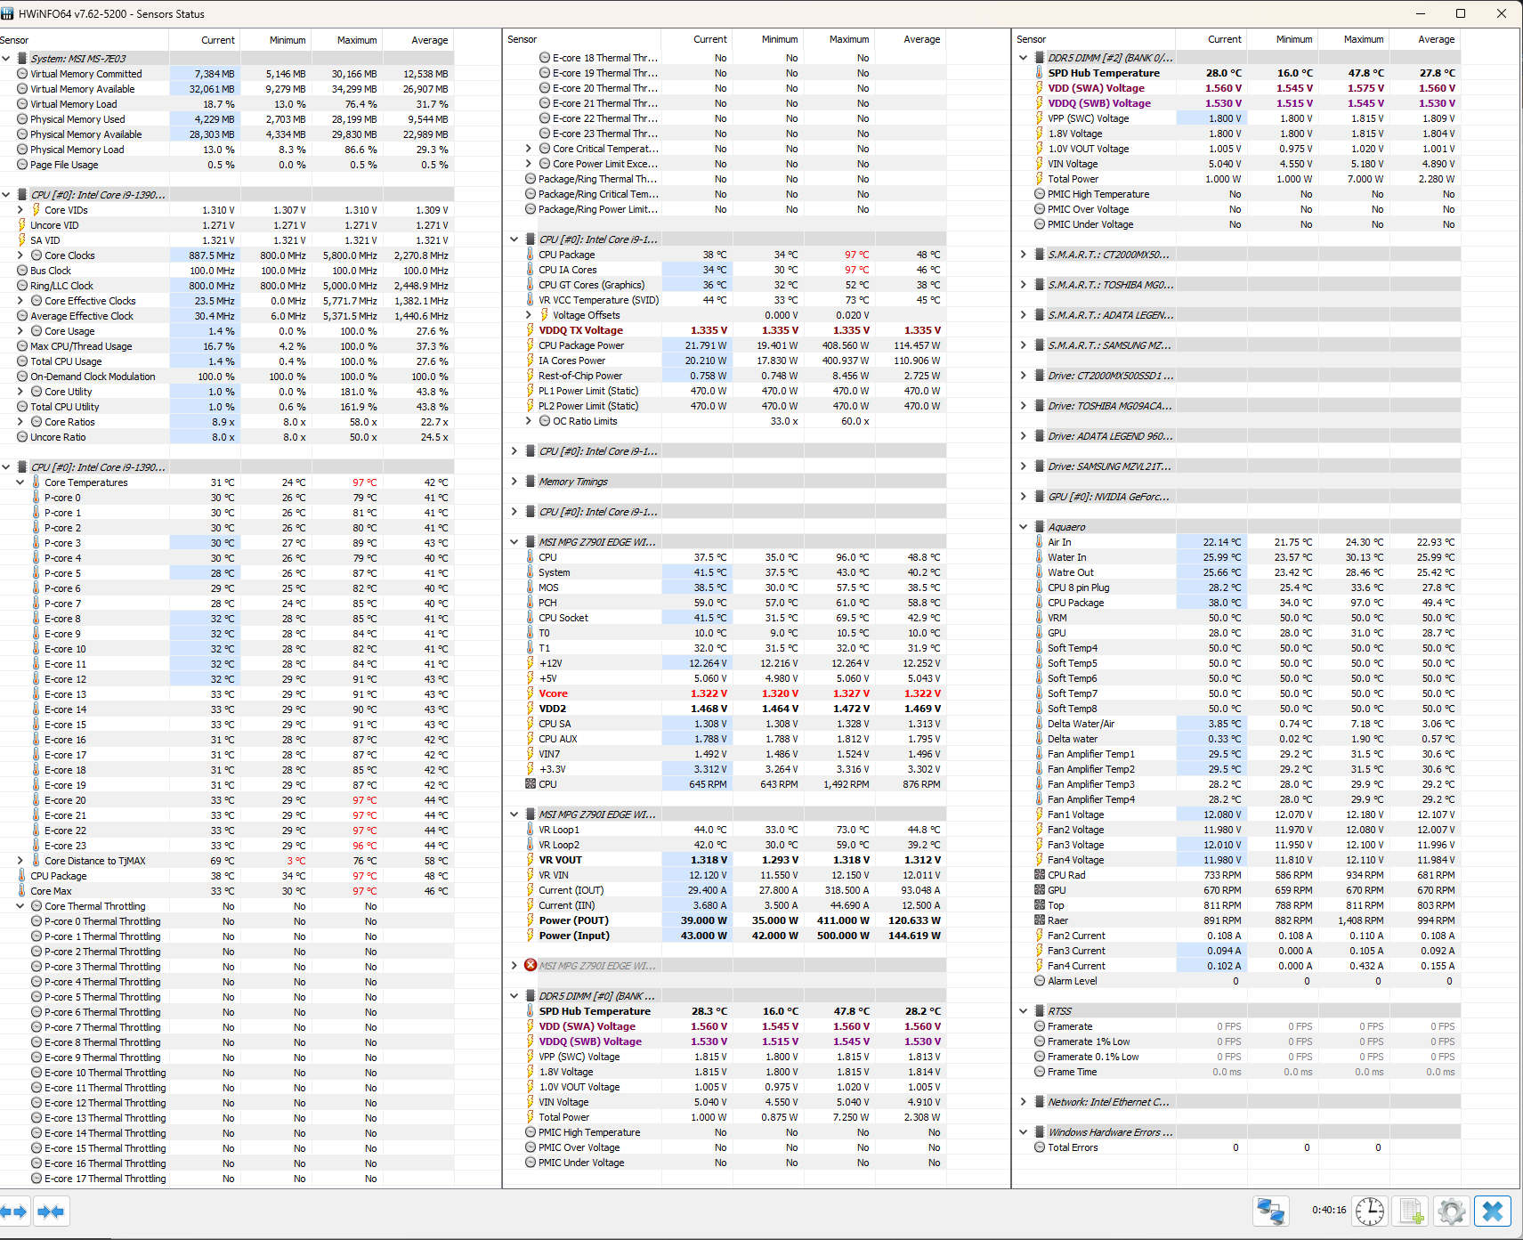
Task: Expand the Core Effective Clocks row
Action: pos(20,301)
